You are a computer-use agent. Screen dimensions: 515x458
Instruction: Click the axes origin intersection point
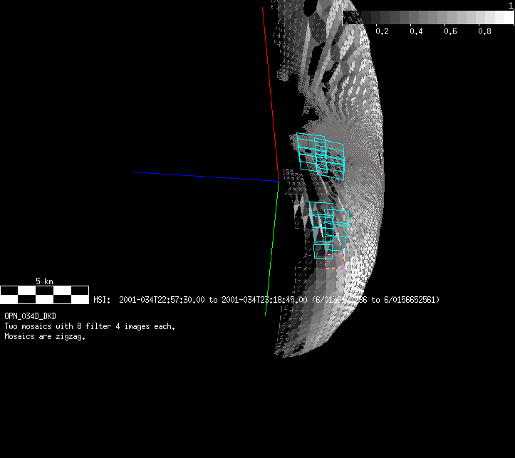point(279,181)
